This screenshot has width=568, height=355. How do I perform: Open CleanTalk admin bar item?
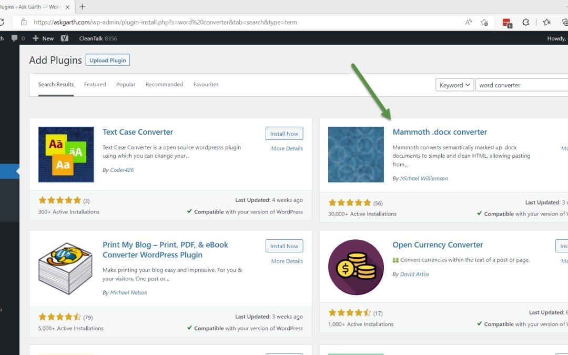point(98,38)
